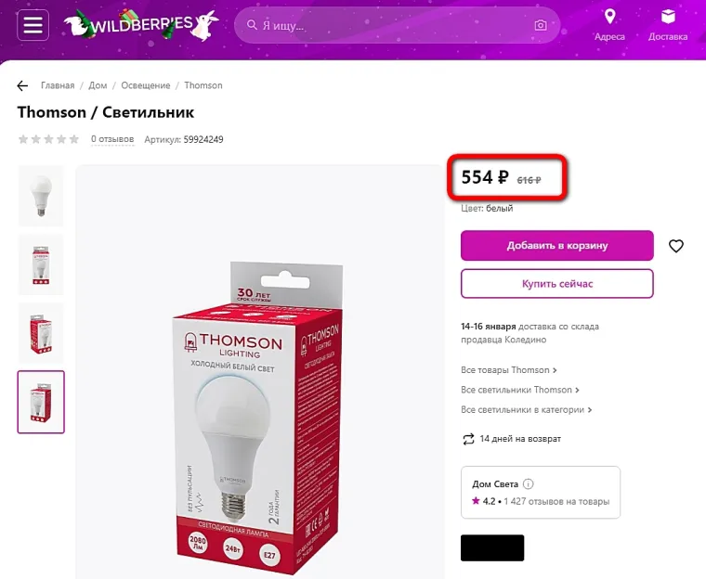Viewport: 706px width, 579px height.
Task: Click Купить сейчас button
Action: (557, 283)
